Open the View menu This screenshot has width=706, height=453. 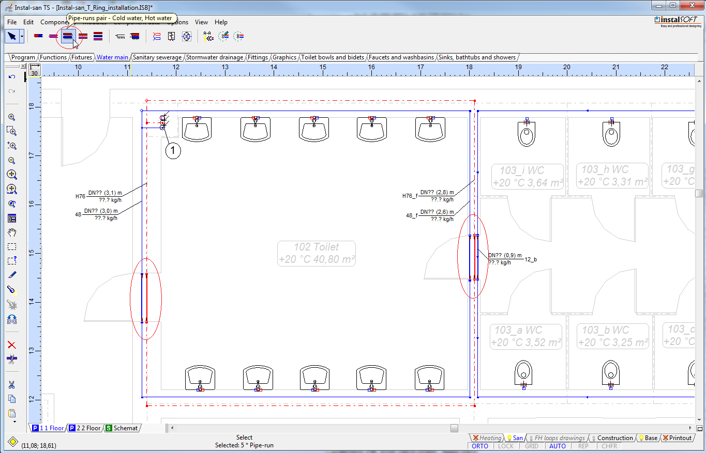click(x=201, y=22)
